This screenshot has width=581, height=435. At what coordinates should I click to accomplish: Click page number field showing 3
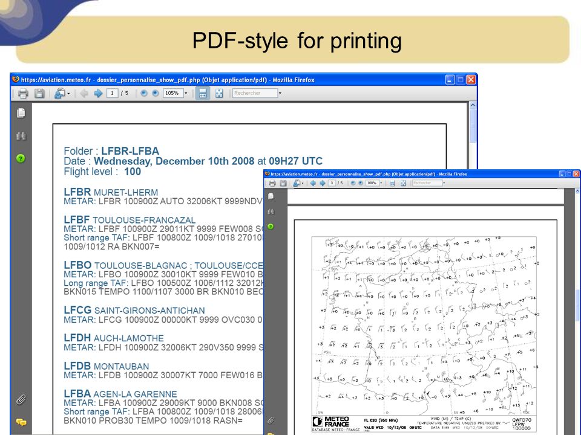pos(332,183)
